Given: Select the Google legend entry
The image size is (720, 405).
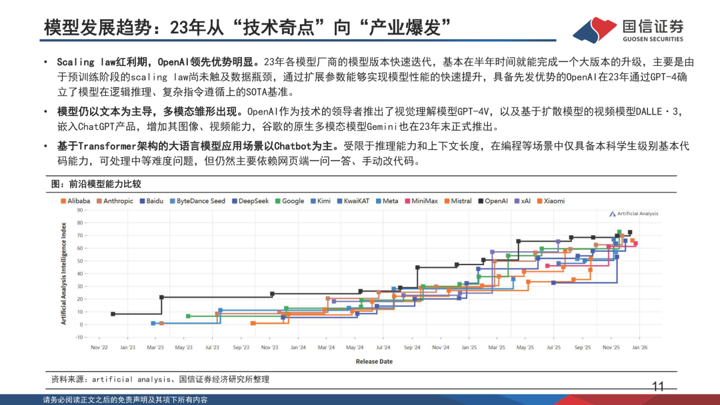Looking at the screenshot, I should (x=290, y=201).
